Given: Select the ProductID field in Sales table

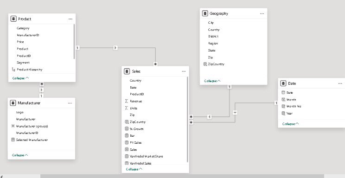Looking at the screenshot, I should click(137, 94).
